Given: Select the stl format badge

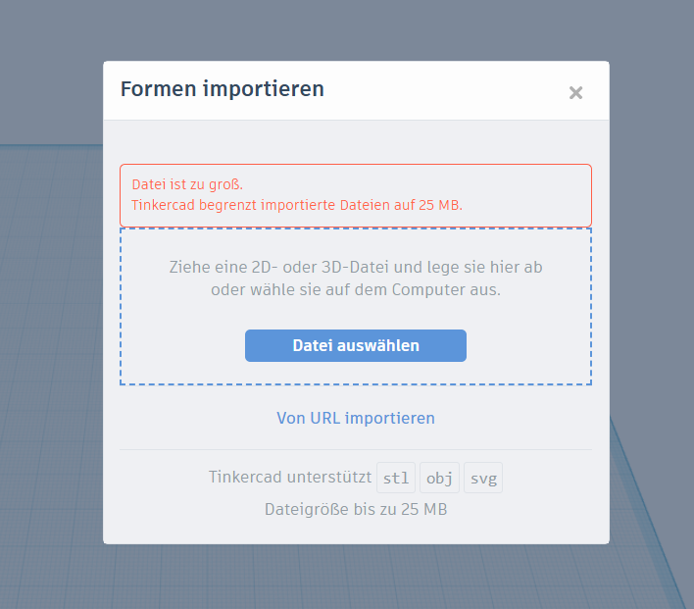Looking at the screenshot, I should 396,478.
